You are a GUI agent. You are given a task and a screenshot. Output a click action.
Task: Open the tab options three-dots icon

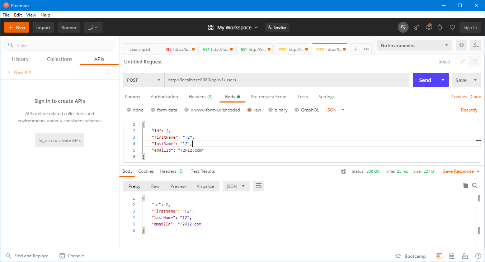[366, 49]
